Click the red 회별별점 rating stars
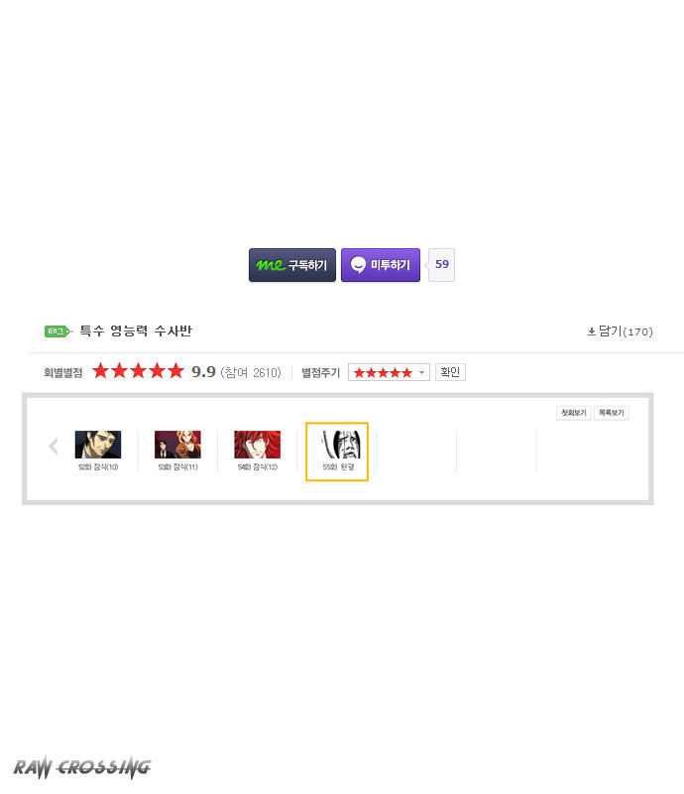684x794 pixels. pyautogui.click(x=138, y=371)
